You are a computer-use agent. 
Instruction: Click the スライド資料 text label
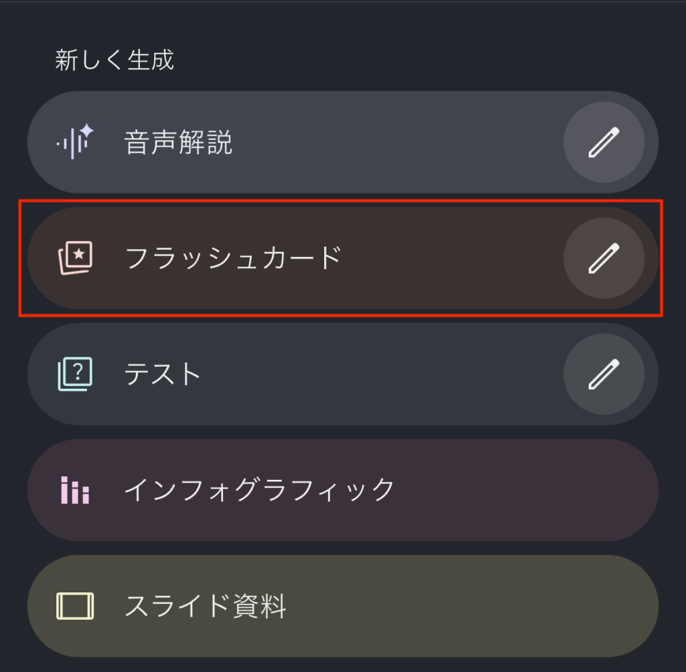click(x=205, y=606)
